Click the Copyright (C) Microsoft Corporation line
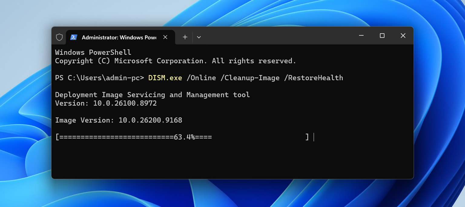Screen dimensions: 465x207 coord(176,61)
